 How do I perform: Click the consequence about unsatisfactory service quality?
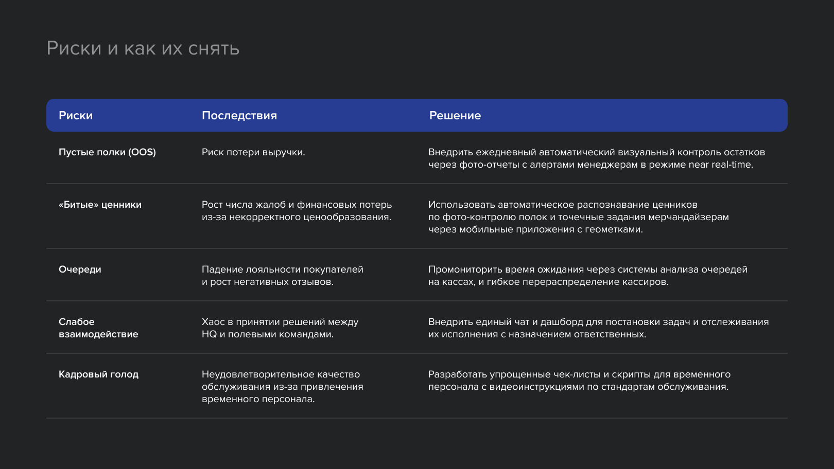[282, 387]
